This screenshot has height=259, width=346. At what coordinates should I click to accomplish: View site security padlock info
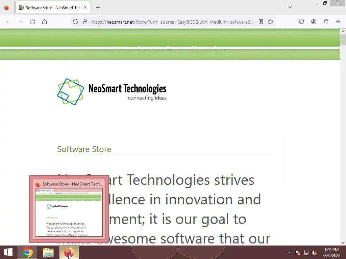click(85, 22)
